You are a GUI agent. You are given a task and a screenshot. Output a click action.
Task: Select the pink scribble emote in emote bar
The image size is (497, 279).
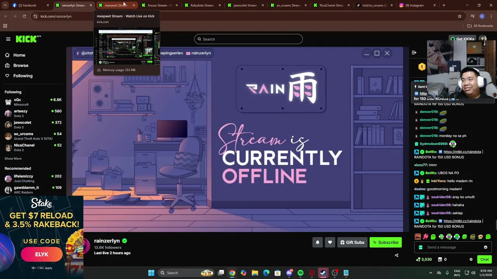[x=426, y=237]
